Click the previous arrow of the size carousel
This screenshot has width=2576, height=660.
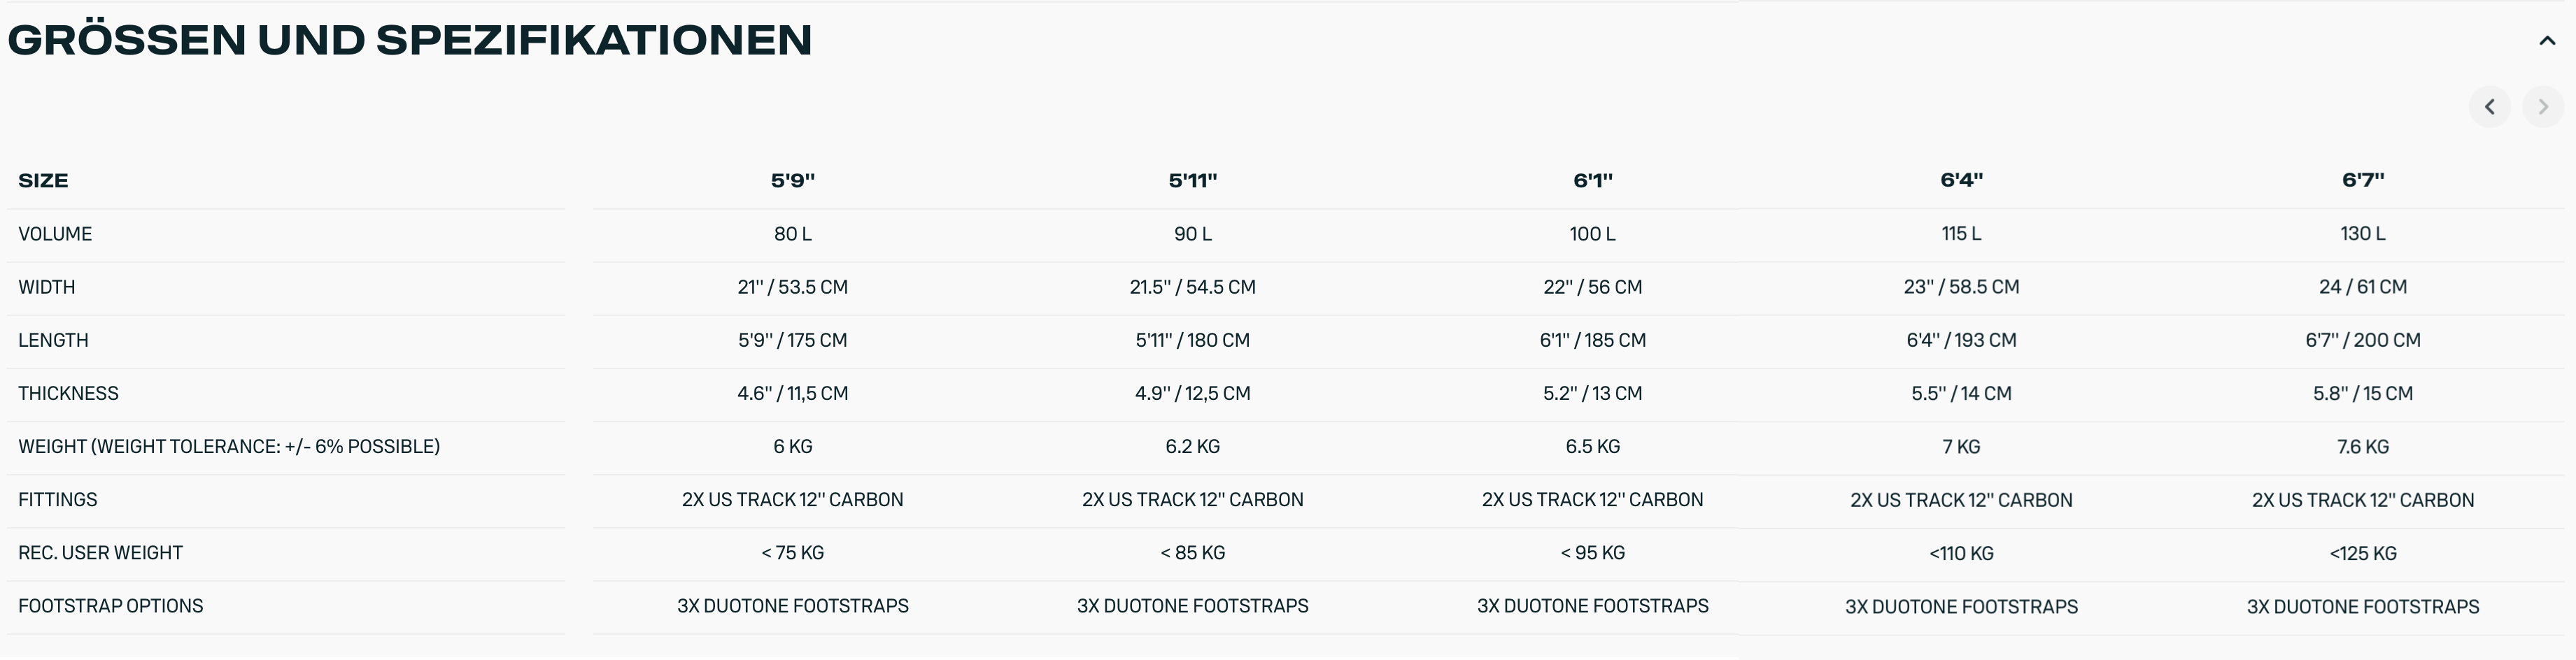pyautogui.click(x=2489, y=107)
